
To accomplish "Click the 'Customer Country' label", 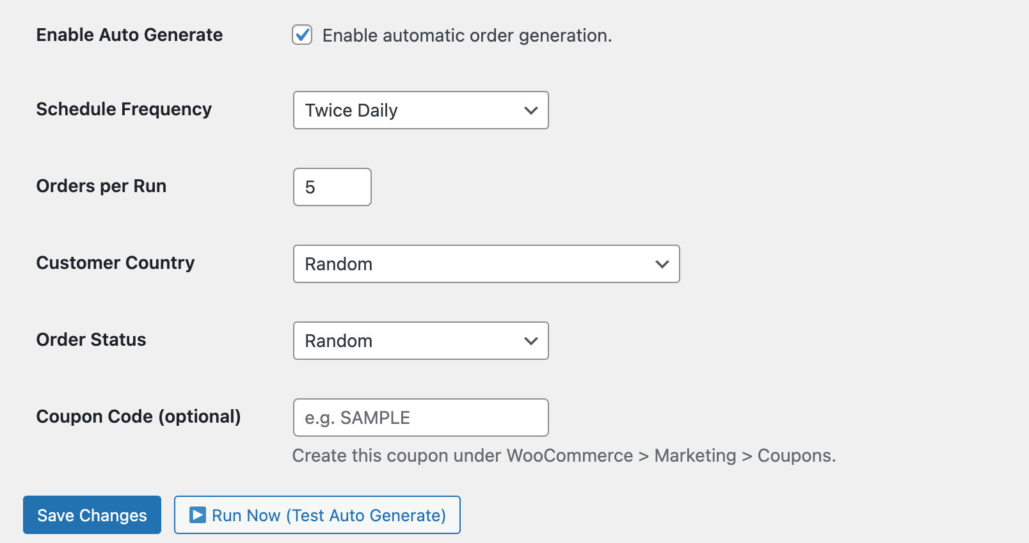I will pyautogui.click(x=115, y=263).
